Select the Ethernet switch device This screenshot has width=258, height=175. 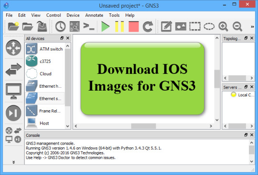[x=45, y=99]
